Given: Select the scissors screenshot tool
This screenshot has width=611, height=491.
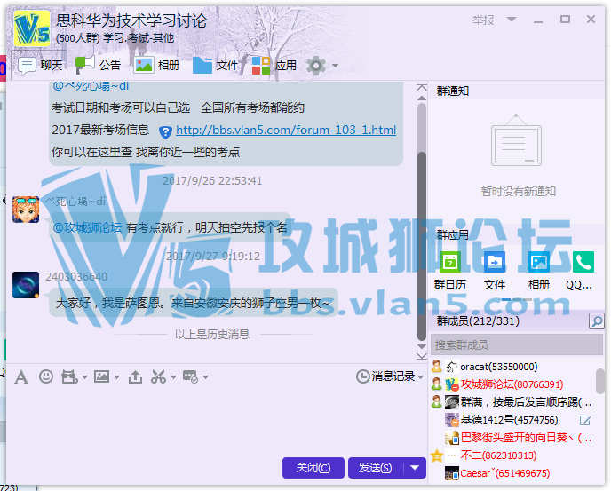Looking at the screenshot, I should pyautogui.click(x=159, y=376).
